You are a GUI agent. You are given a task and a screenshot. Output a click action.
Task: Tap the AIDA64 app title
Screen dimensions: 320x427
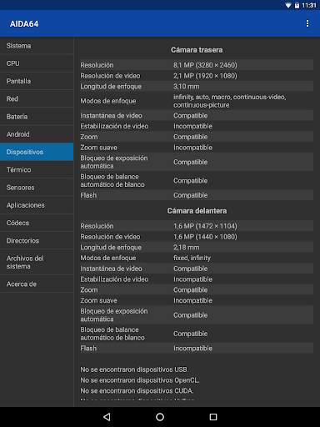(x=24, y=24)
